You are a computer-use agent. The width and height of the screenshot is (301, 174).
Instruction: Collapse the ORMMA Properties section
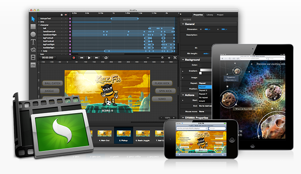coord(183,118)
